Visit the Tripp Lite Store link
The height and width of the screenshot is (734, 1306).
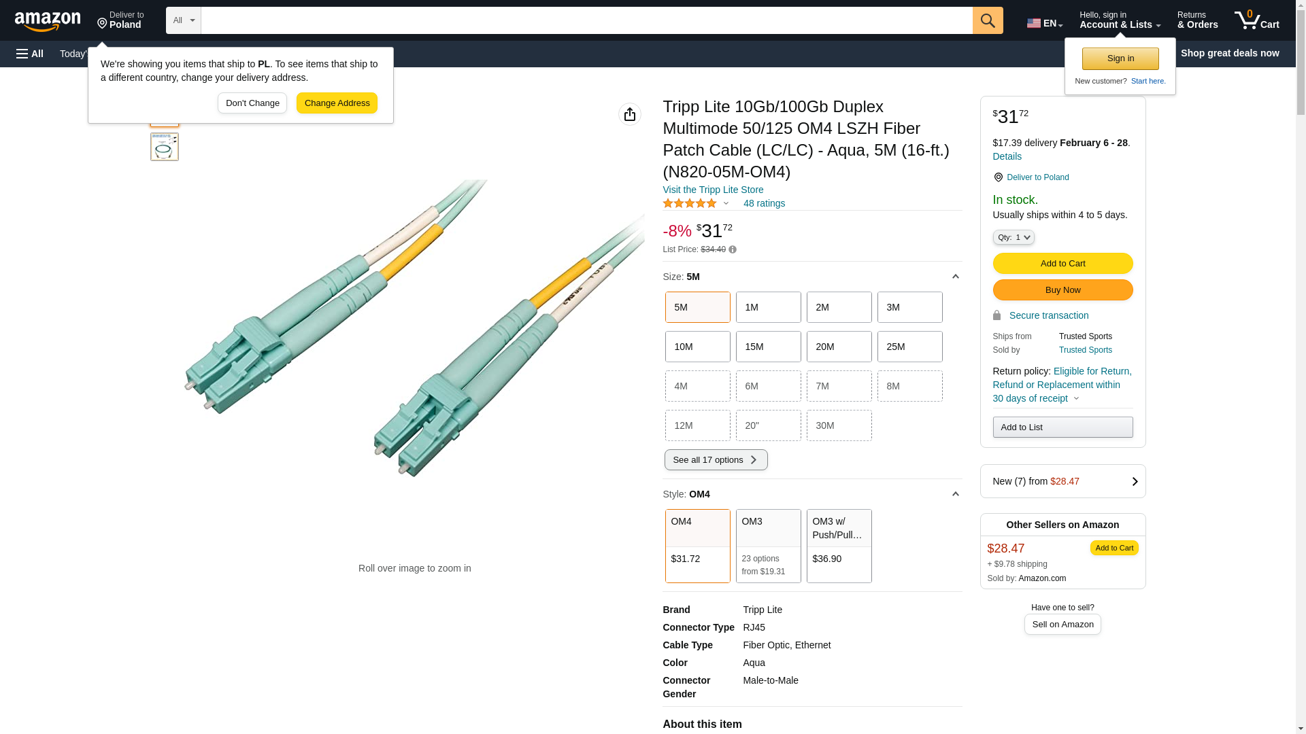713,190
